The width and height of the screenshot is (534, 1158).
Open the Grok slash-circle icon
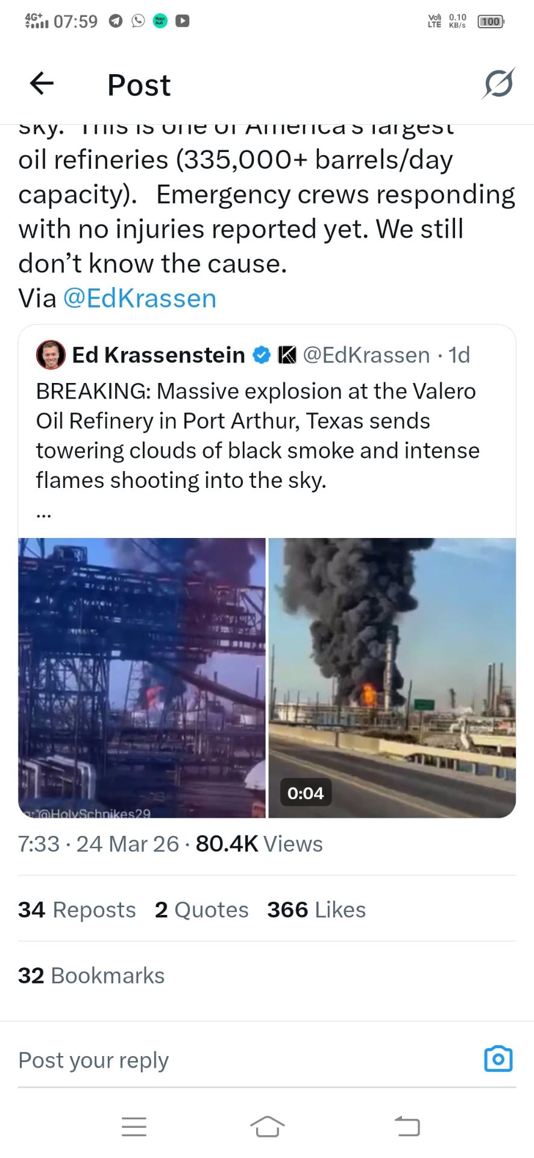point(498,83)
